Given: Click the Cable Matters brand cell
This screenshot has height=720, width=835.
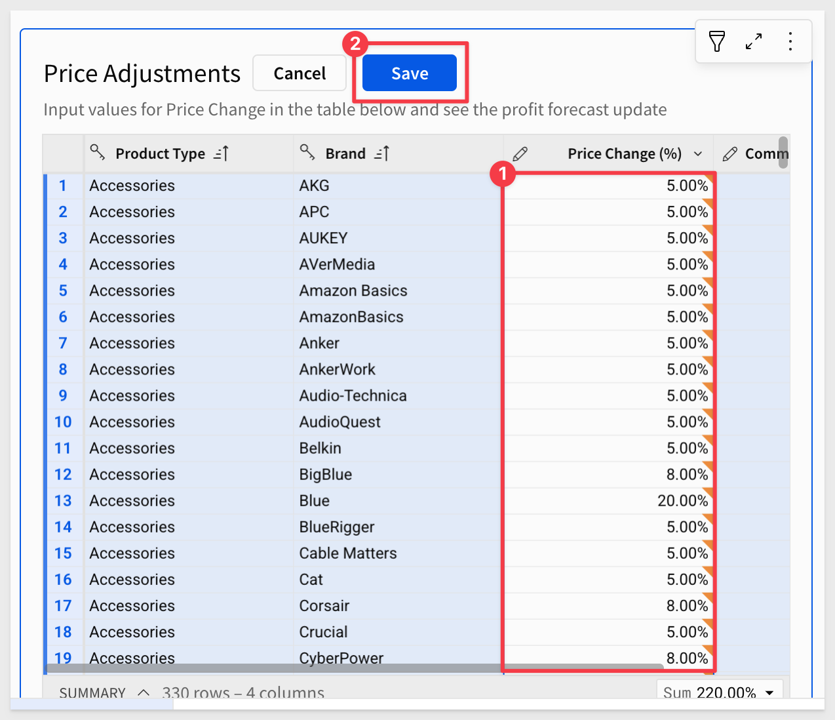Looking at the screenshot, I should pos(398,553).
